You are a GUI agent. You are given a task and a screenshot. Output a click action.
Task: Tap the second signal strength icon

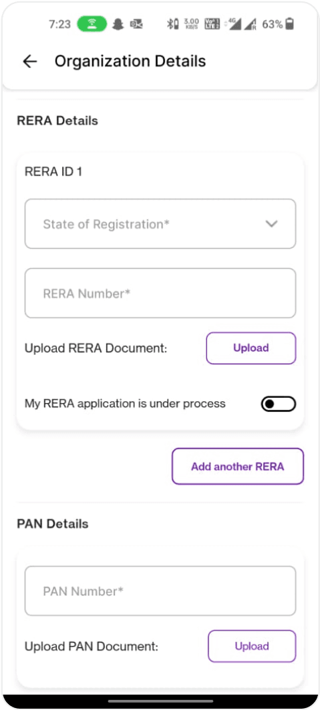(251, 25)
